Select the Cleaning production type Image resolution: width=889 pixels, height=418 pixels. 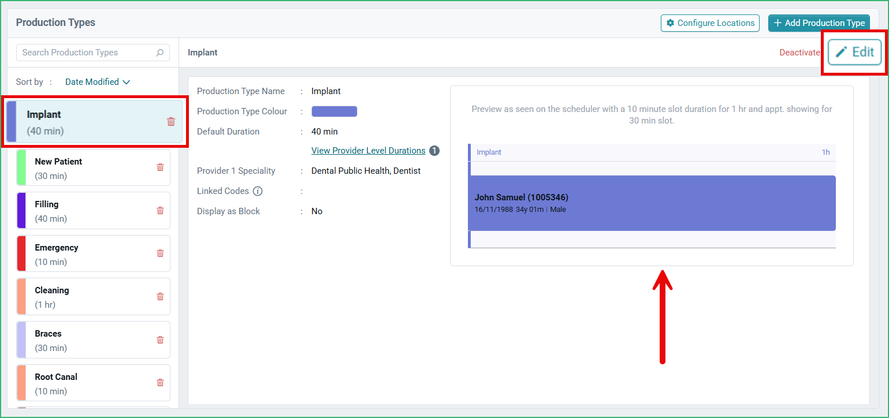pyautogui.click(x=93, y=297)
